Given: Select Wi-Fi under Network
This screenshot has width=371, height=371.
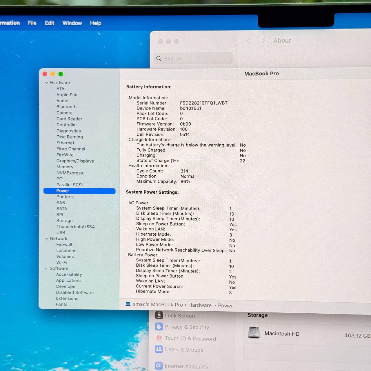Looking at the screenshot, I should 61,262.
